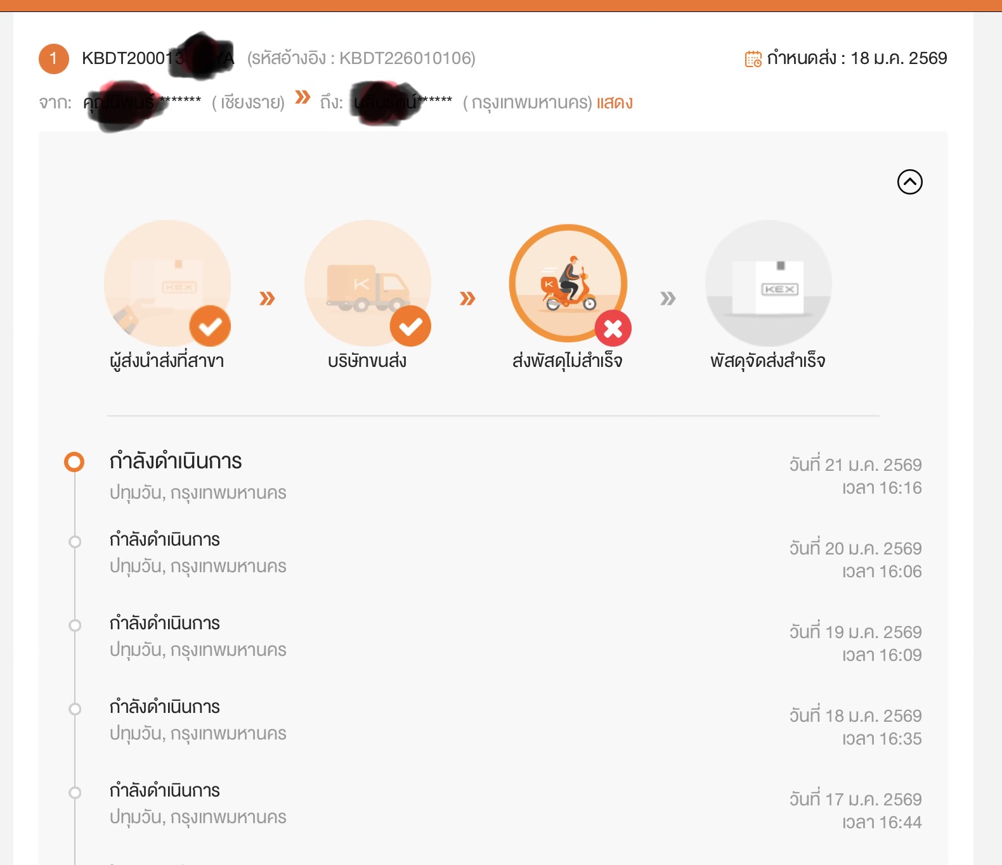
Task: Click the กำหนดส่ง 18 ม.ค. 2569 due date
Action: (x=857, y=58)
